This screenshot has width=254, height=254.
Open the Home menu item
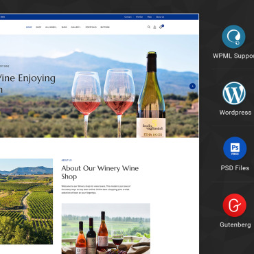tap(29, 27)
